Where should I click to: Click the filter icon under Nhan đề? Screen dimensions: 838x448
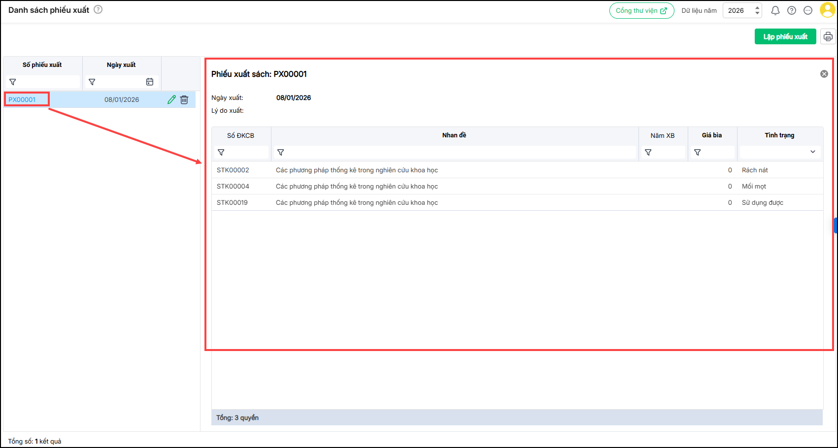(x=281, y=153)
